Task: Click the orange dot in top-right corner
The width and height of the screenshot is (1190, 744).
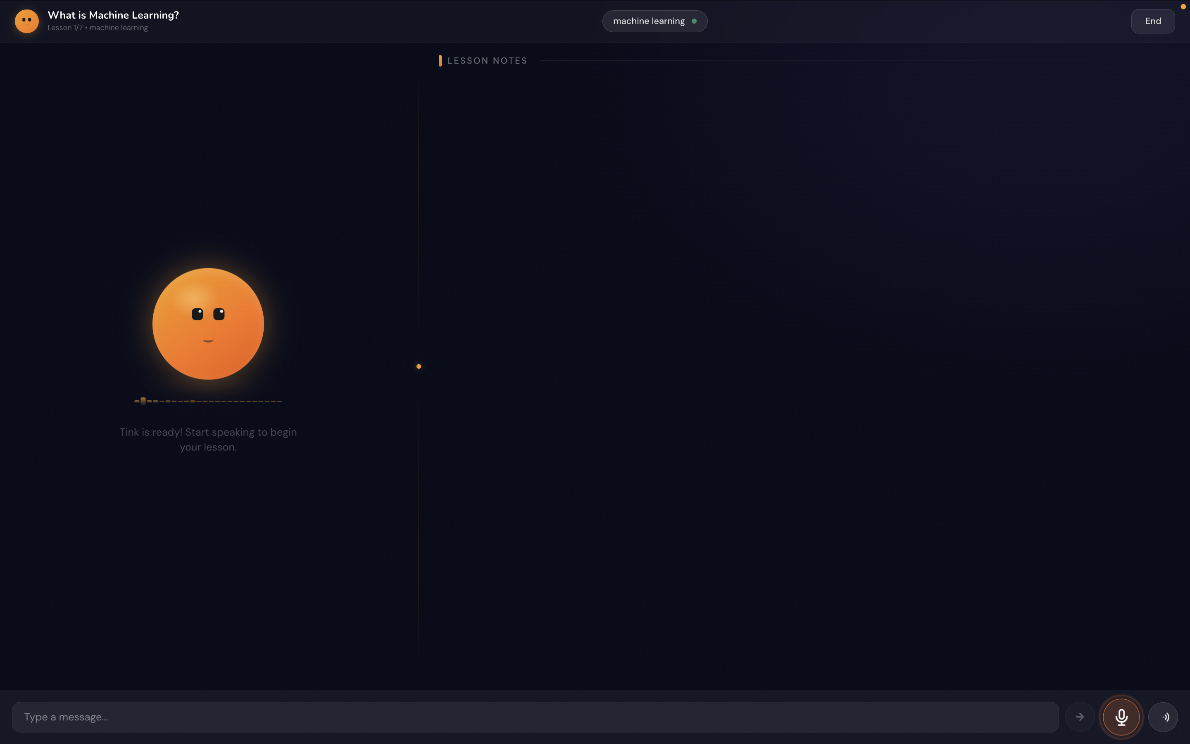Action: (x=1183, y=6)
